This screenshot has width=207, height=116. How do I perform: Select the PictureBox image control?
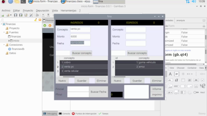point(170,86)
